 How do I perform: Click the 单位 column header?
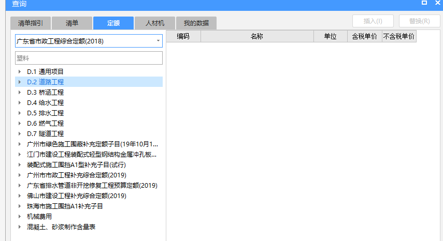[330, 36]
